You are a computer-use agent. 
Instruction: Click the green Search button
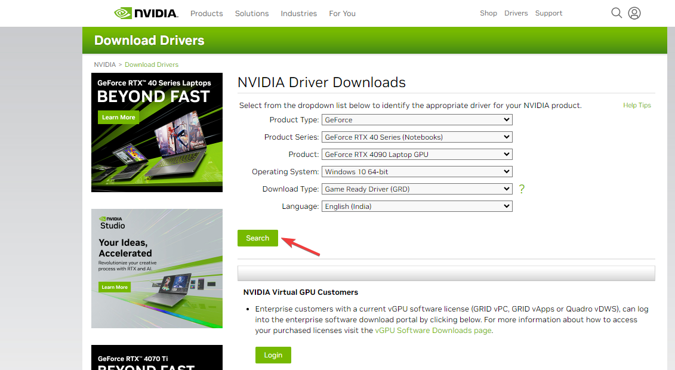(258, 238)
